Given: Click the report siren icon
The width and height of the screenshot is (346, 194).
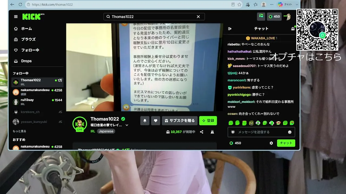Looking at the screenshot, I should coord(212,132).
